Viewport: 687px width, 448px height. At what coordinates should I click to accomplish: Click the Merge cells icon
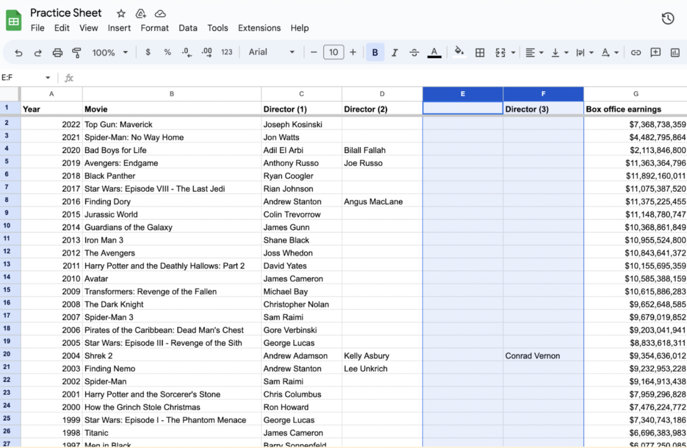pyautogui.click(x=500, y=53)
